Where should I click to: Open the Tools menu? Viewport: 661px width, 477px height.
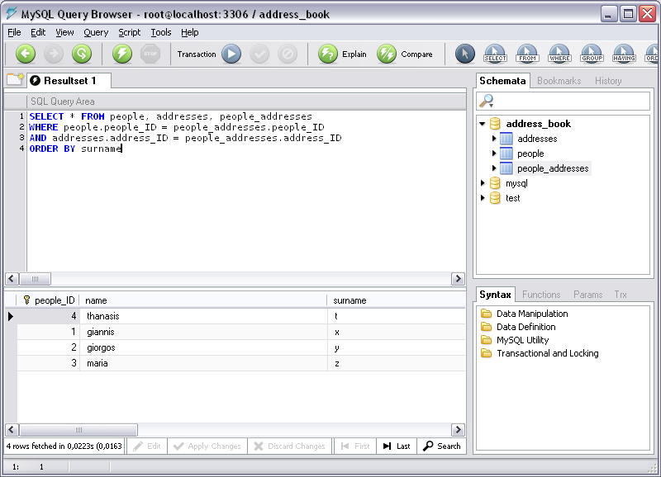click(x=160, y=32)
